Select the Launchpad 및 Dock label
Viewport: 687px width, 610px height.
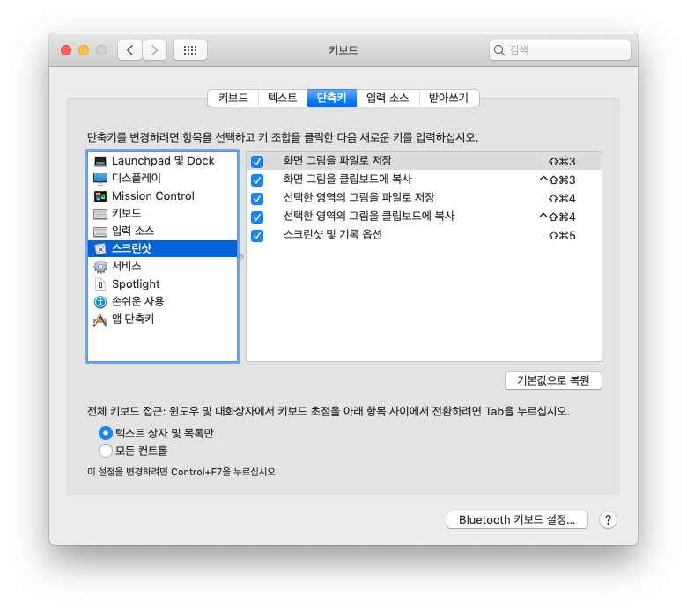click(x=163, y=161)
